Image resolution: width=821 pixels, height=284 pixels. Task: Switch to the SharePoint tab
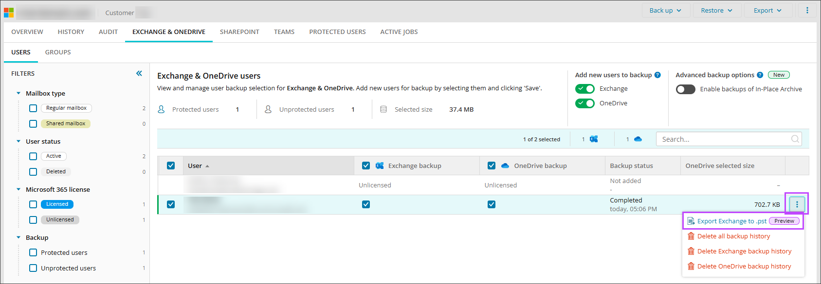tap(239, 32)
